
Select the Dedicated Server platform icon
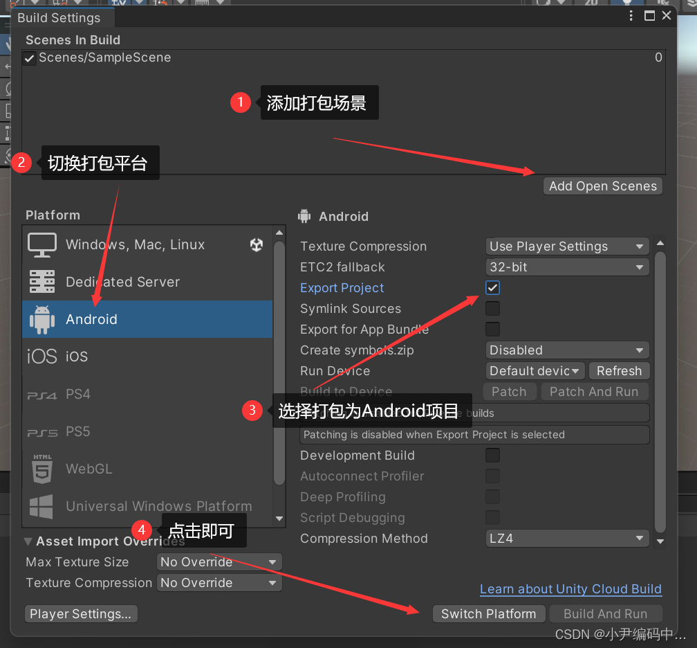(x=42, y=282)
